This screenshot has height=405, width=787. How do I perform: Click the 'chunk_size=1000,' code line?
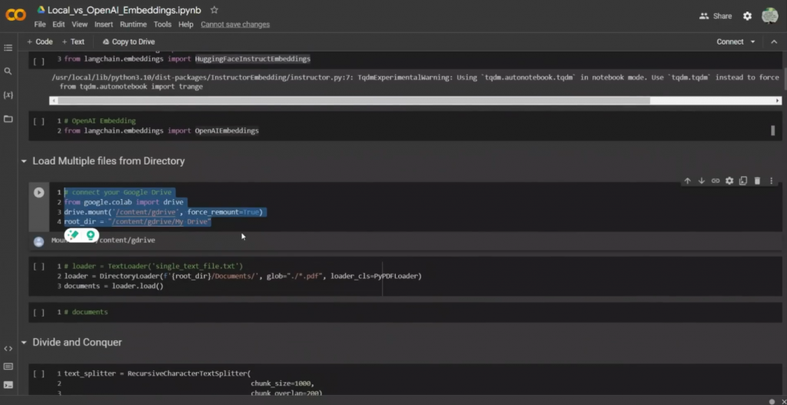click(x=283, y=383)
